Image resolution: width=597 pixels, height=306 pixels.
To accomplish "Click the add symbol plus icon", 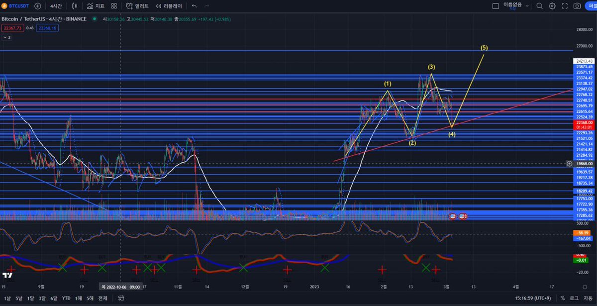I will coord(38,6).
